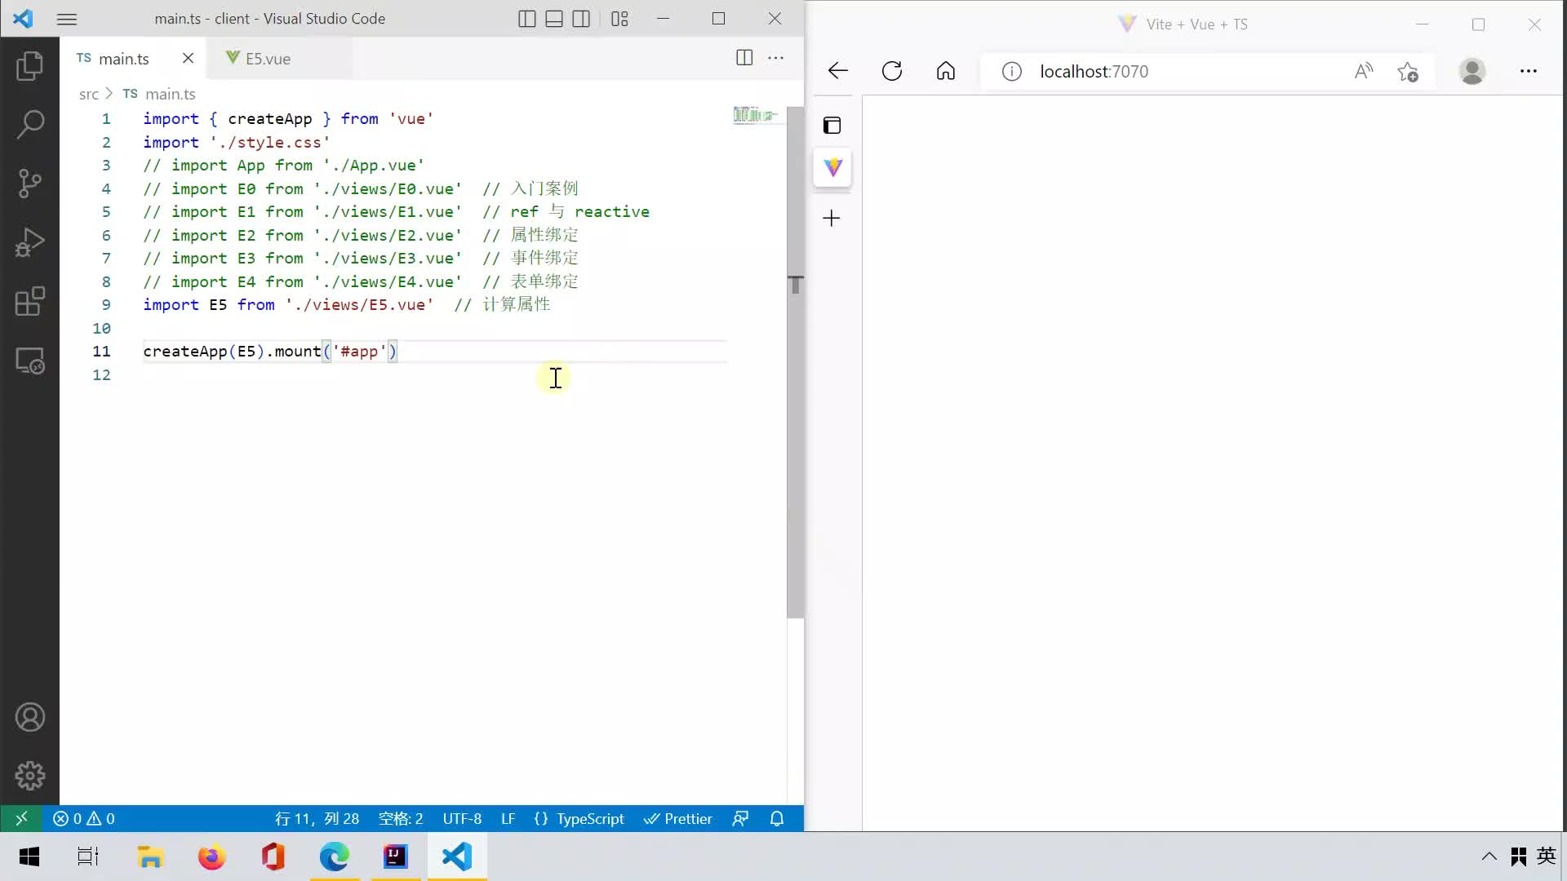Launch Firefox from the taskbar
This screenshot has height=881, width=1567.
[211, 857]
